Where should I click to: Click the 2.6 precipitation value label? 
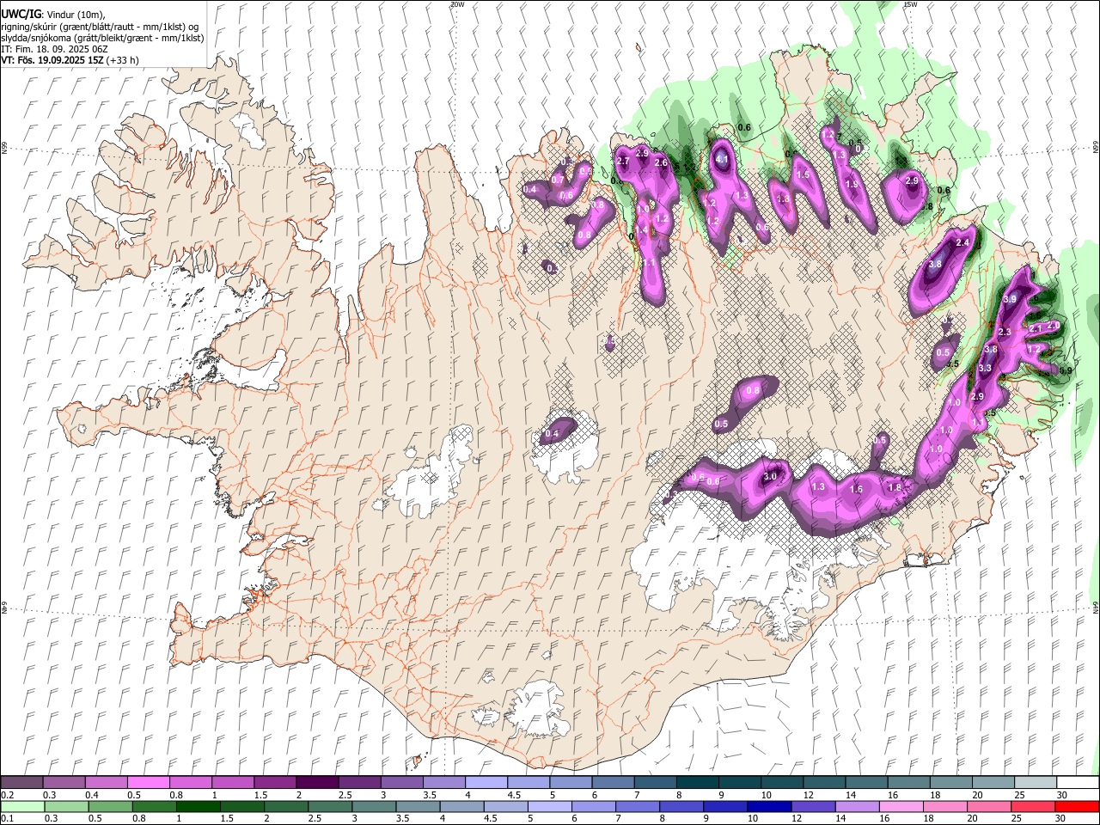point(662,162)
